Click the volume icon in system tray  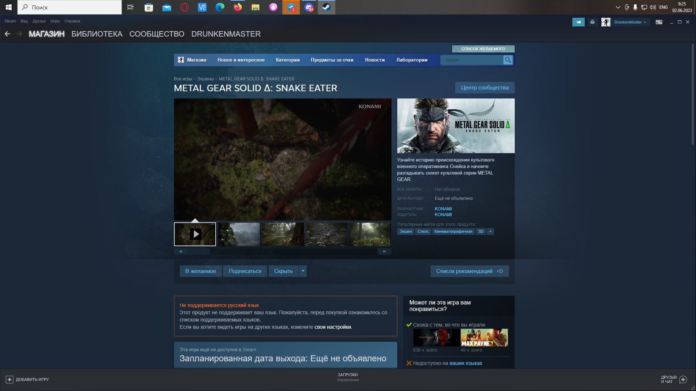click(x=653, y=7)
